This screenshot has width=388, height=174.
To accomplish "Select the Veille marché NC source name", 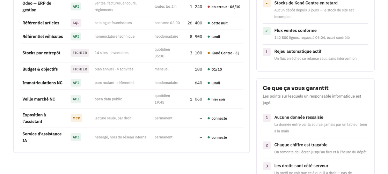I will point(39,99).
